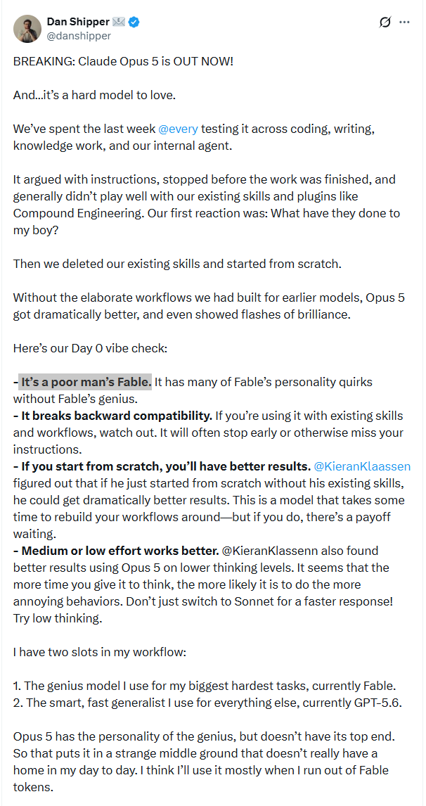Open the three-dot more options menu
The height and width of the screenshot is (806, 426).
(405, 23)
